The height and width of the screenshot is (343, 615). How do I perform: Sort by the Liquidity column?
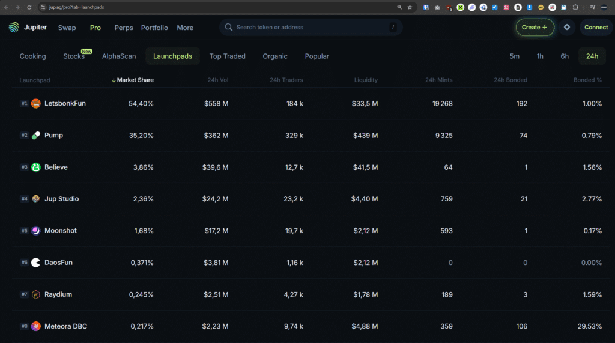[x=366, y=80]
